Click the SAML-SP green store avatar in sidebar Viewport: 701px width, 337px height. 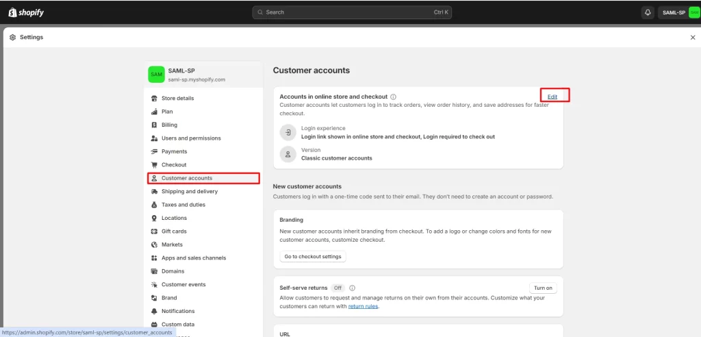coord(157,74)
